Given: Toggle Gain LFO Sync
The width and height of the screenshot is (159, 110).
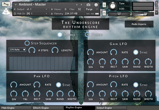Looking at the screenshot, I should (x=136, y=52).
